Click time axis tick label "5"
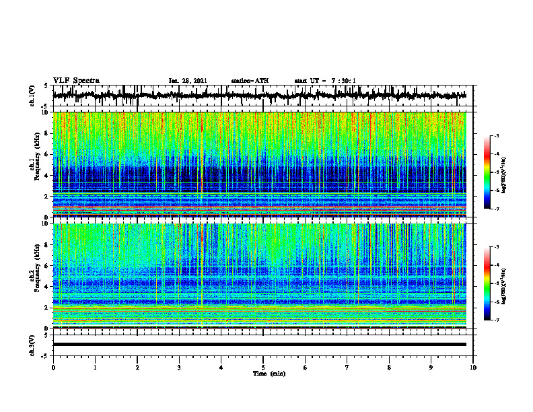This screenshot has height=412, width=533. tap(263, 368)
